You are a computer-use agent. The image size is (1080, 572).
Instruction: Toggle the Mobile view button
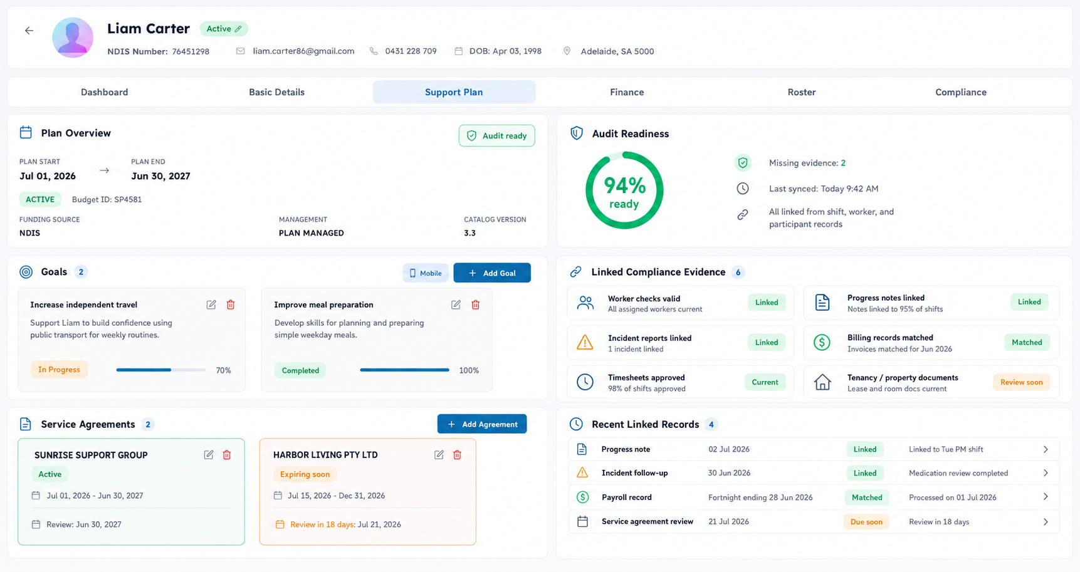(x=426, y=273)
